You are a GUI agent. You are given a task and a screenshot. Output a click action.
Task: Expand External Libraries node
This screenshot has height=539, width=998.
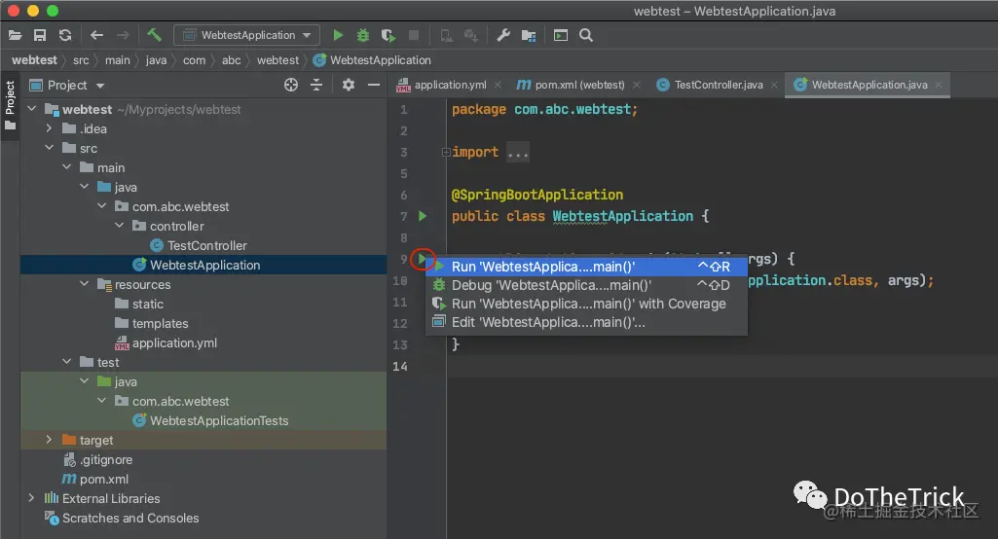(32, 497)
